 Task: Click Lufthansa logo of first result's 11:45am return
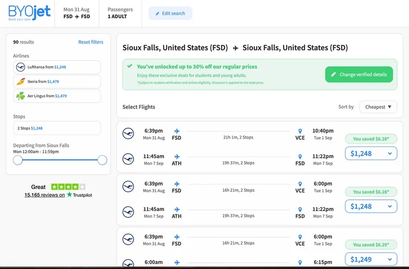128,159
